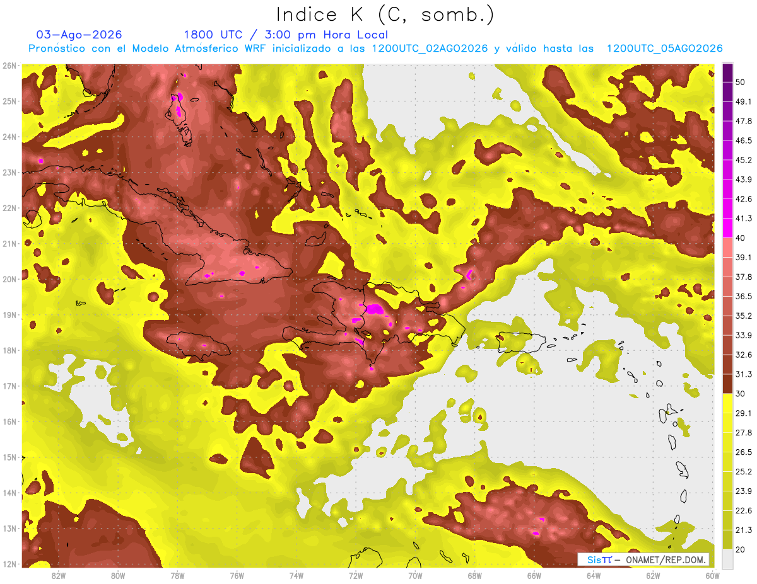This screenshot has width=757, height=584.
Task: Click the '78W' longitude label
Action: (x=177, y=576)
